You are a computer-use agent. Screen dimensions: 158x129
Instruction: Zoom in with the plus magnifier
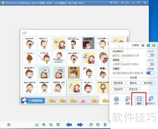(x=44, y=125)
